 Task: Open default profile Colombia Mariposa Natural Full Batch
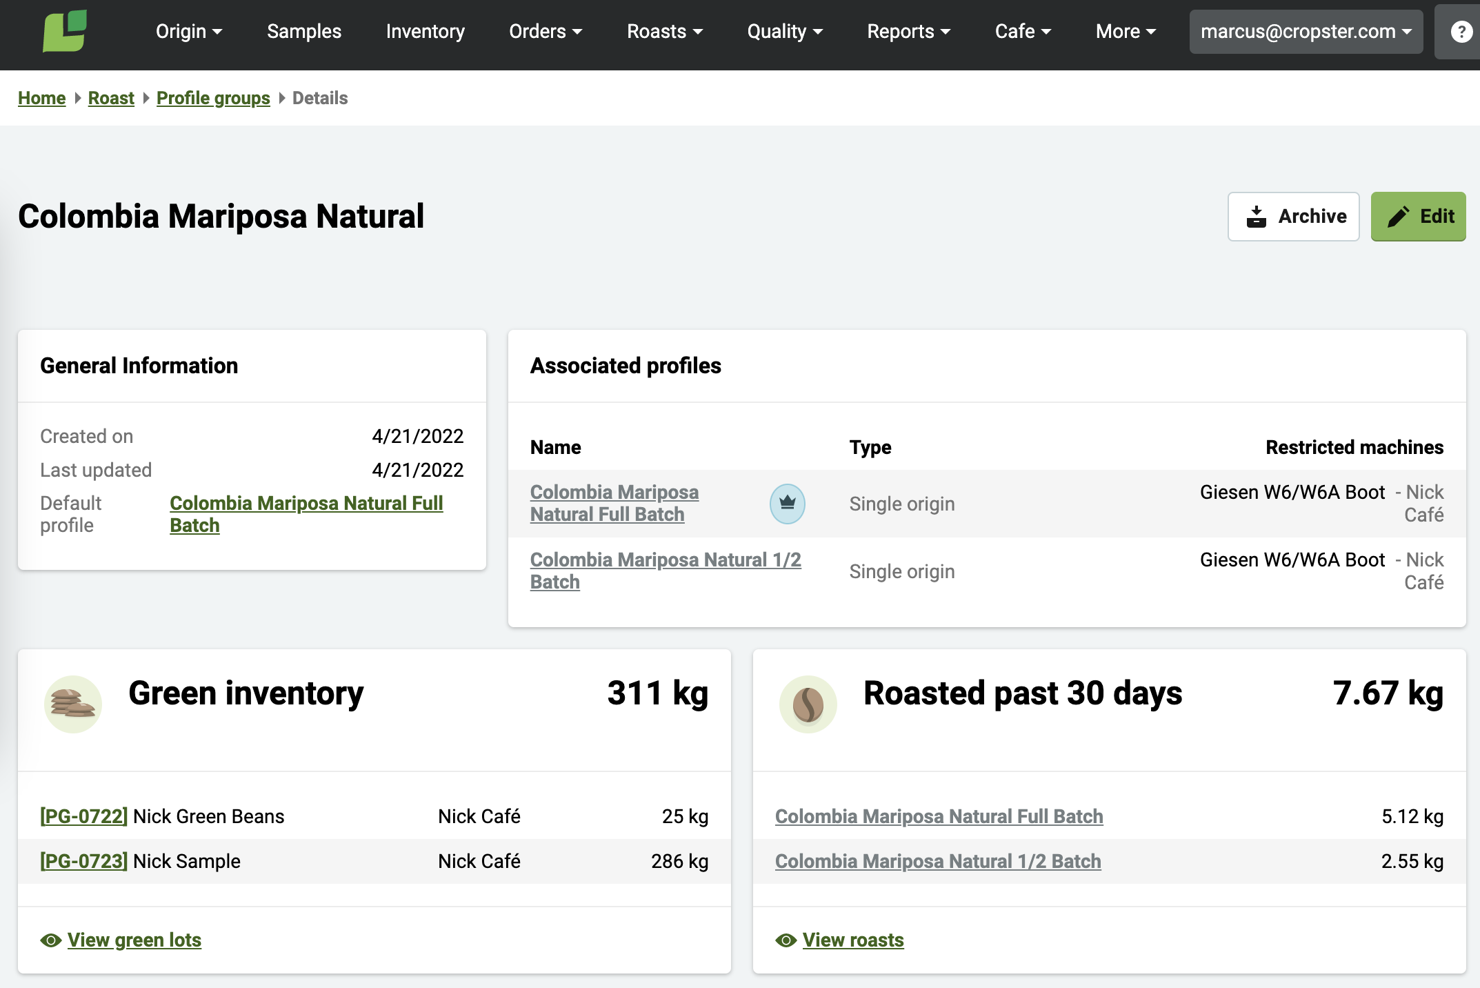click(x=306, y=514)
